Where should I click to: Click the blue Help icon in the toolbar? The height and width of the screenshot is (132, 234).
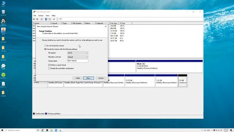[x=46, y=19]
